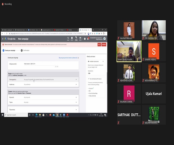Click the Recording indicator
Screen dimensions: 174x145
point(7,4)
